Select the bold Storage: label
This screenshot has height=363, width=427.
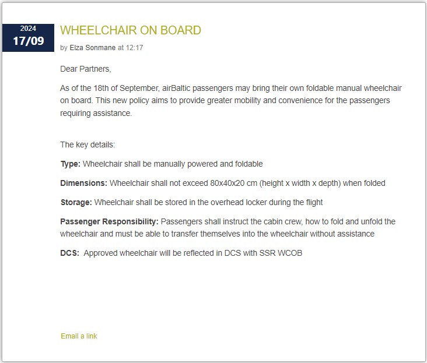coord(76,202)
